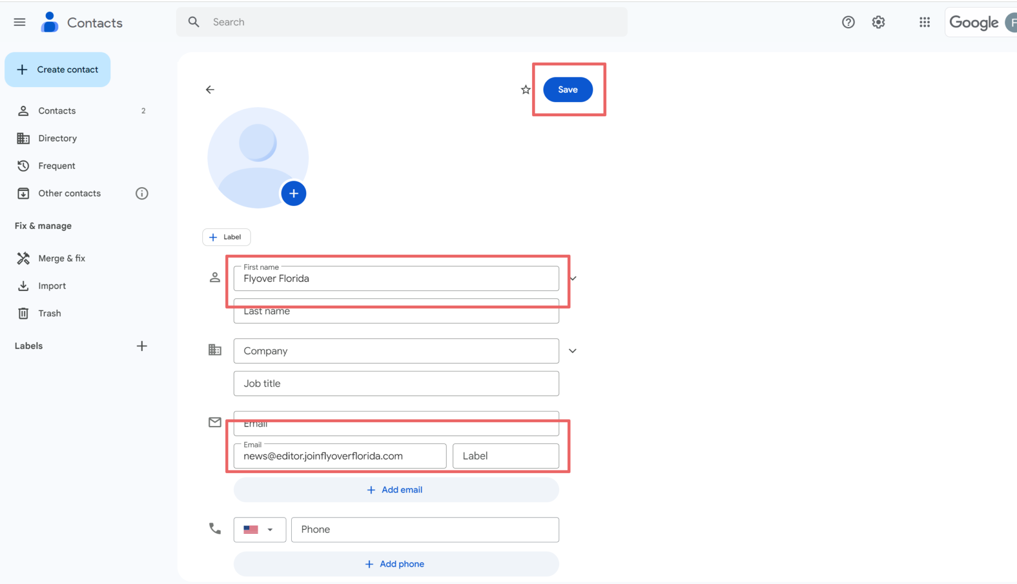The width and height of the screenshot is (1017, 584).
Task: Click the Contacts app logo
Action: pyautogui.click(x=50, y=22)
